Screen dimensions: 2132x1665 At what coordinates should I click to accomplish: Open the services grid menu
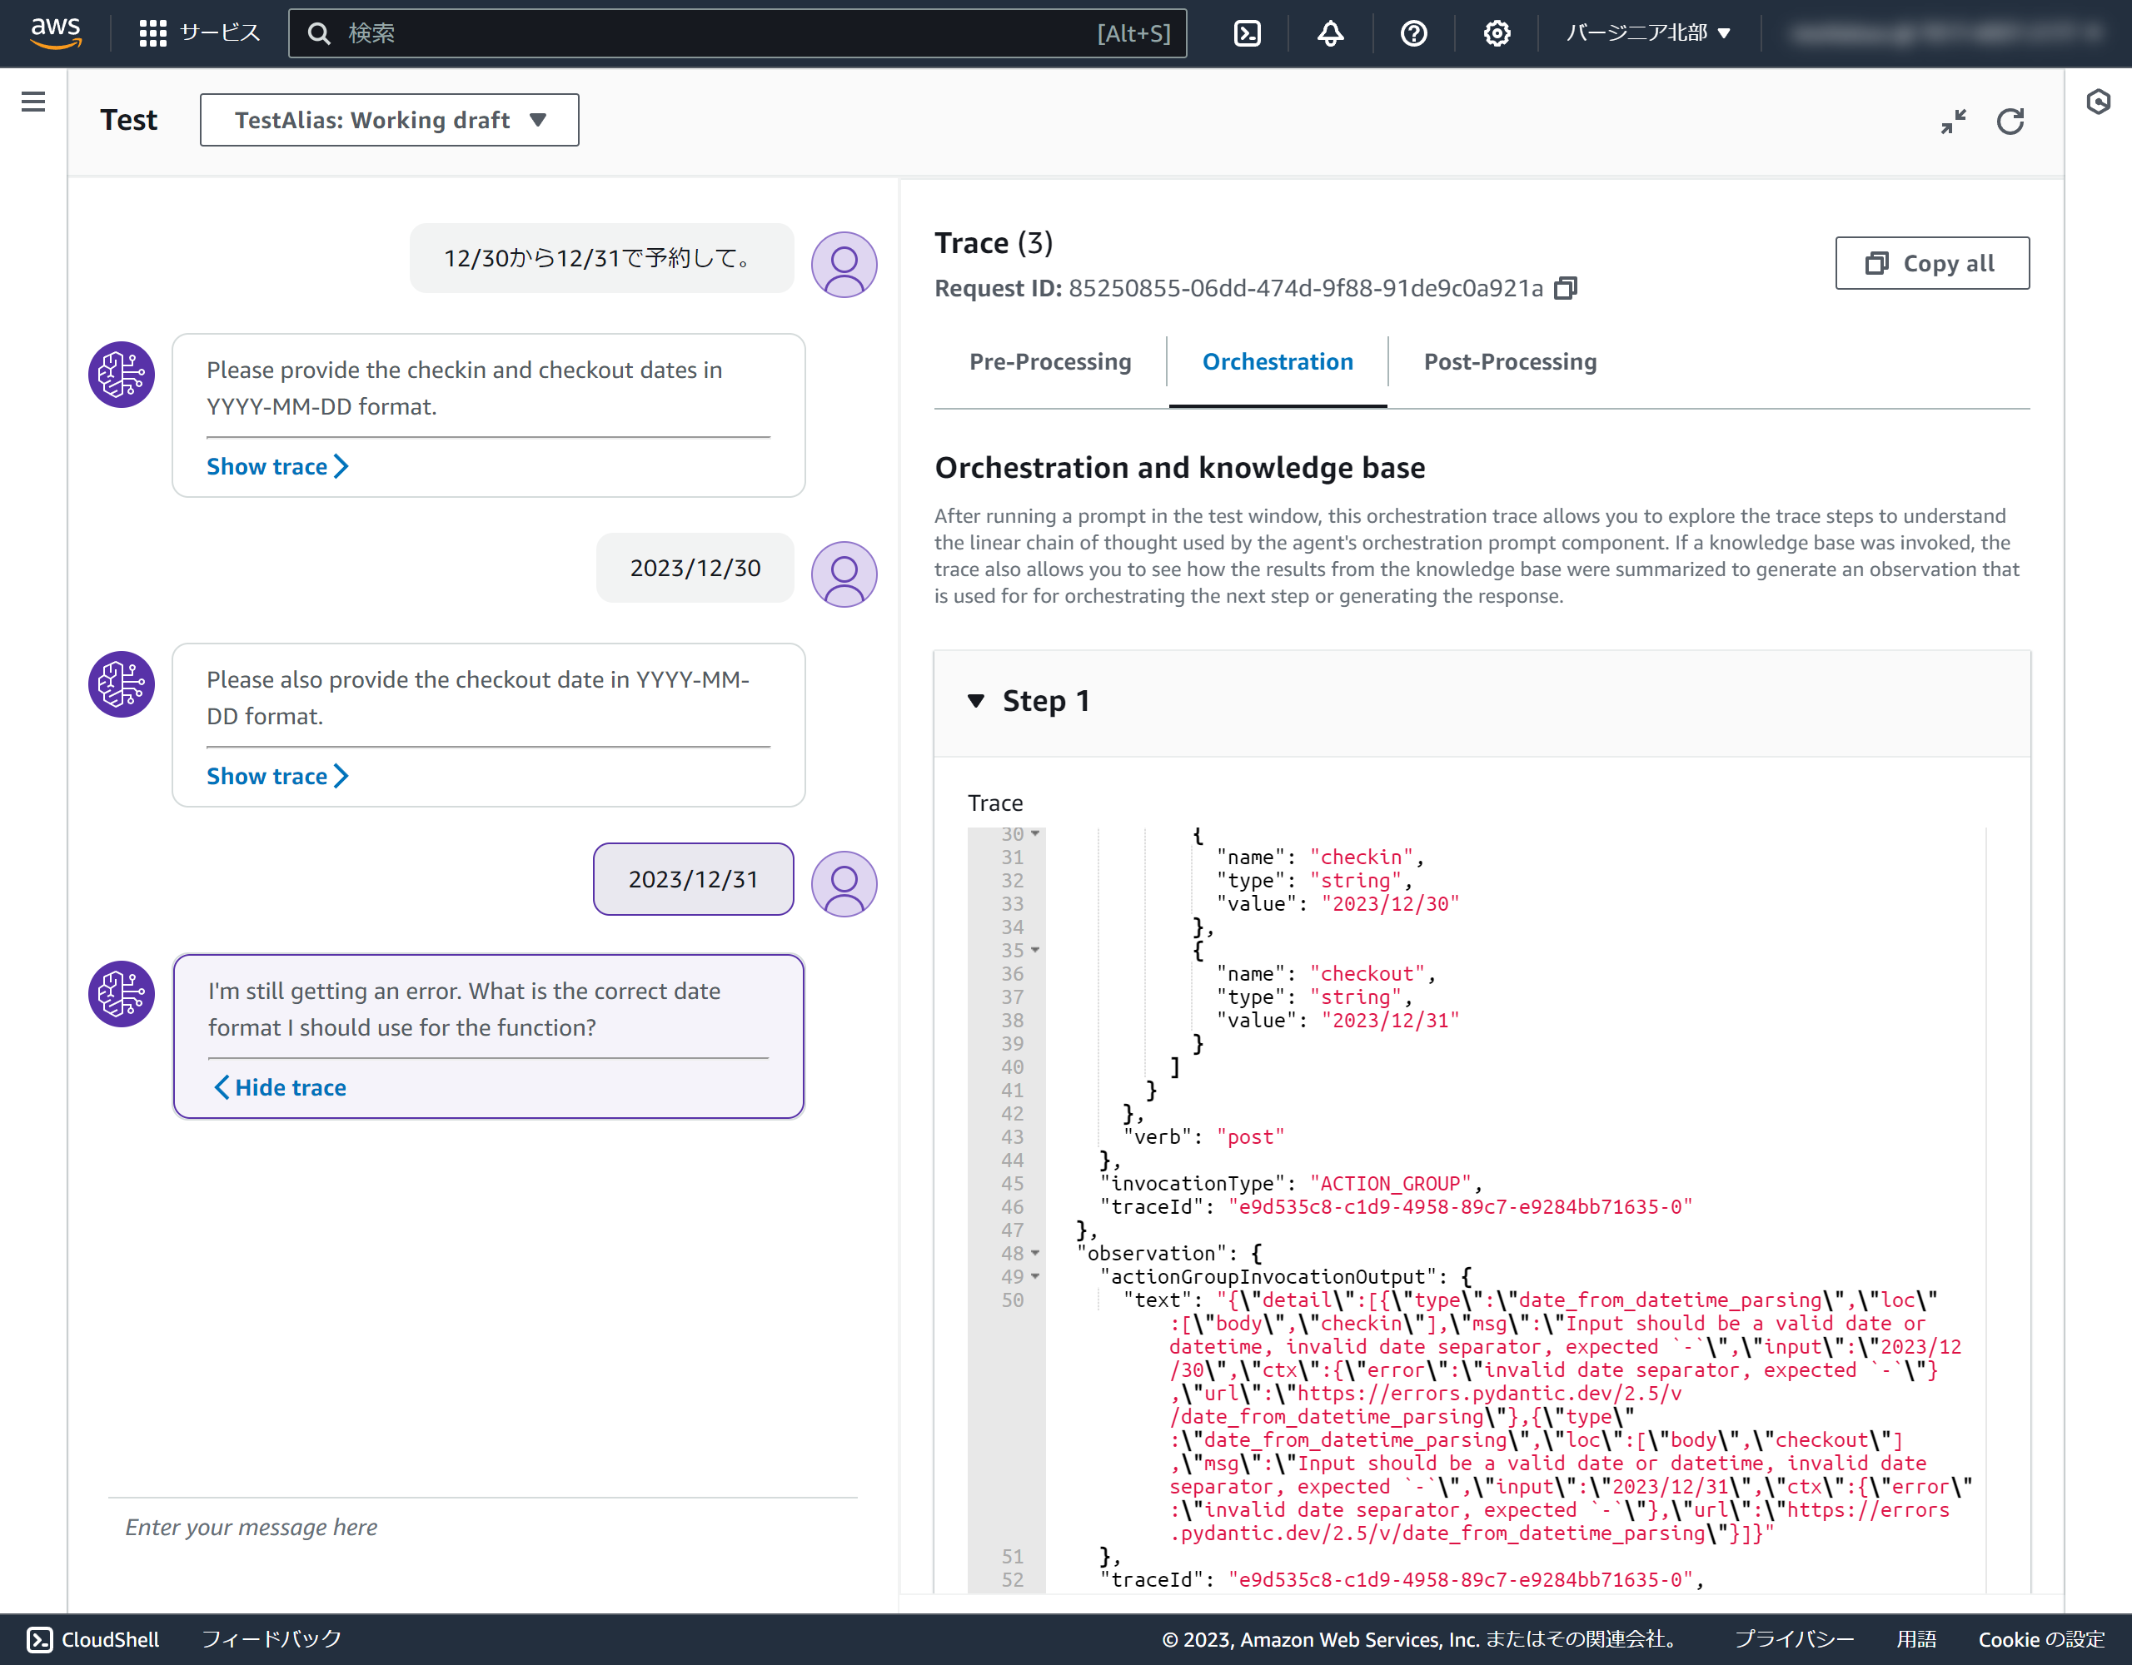pos(153,33)
